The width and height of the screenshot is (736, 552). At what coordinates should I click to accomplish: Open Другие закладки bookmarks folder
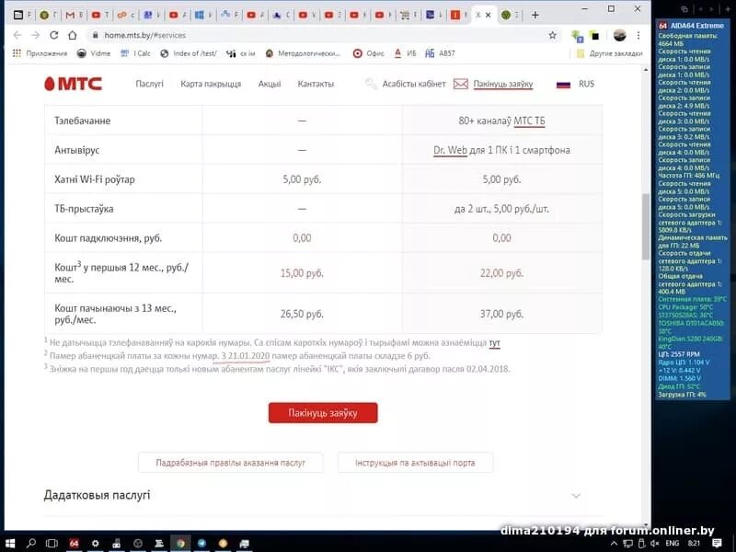coord(609,53)
